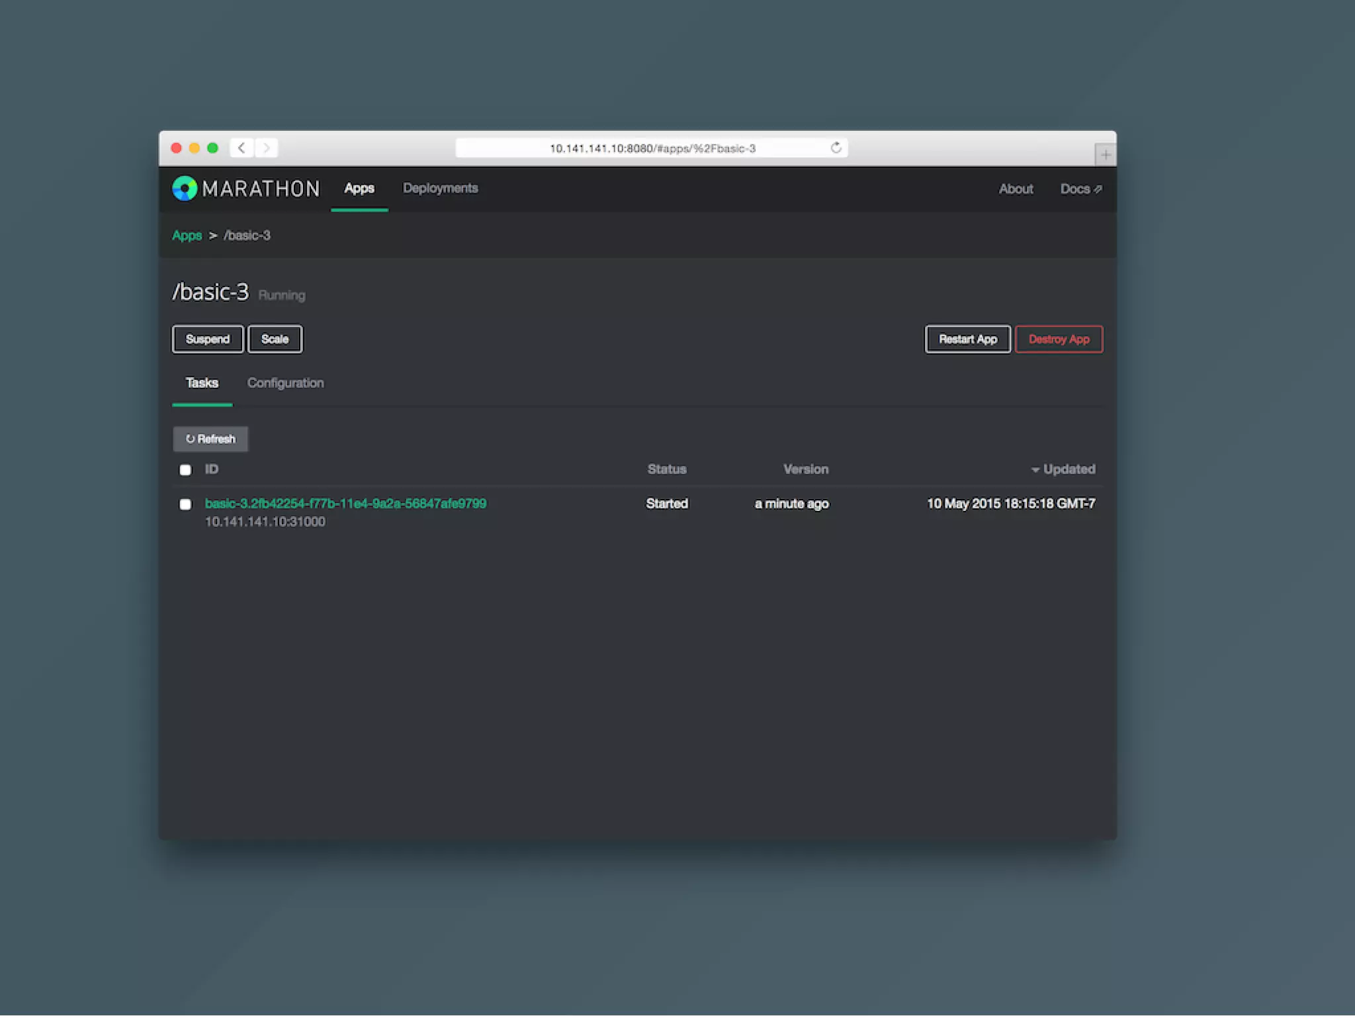Open the Deployments nav tab
This screenshot has height=1018, width=1355.
(440, 189)
